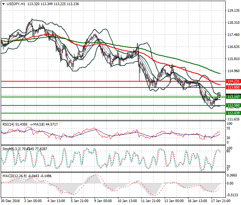Click the ->MA(18) 44.5717 readout
This screenshot has height=205, width=241.
click(43, 124)
